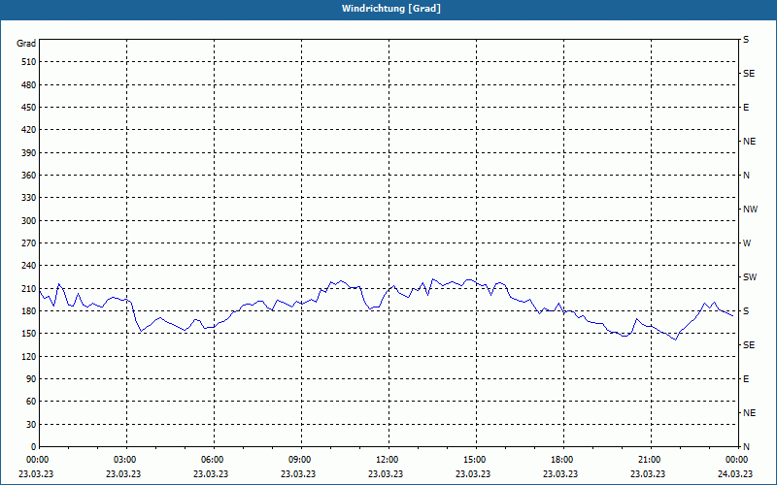The image size is (777, 485).
Task: Click the 'Windrichtung [Grad]' chart title
Action: [391, 9]
